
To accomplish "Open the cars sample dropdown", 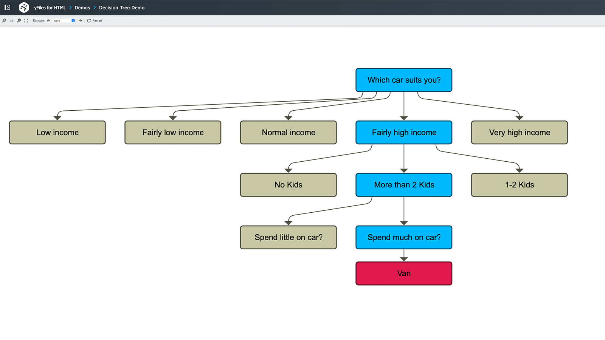I will tap(64, 21).
